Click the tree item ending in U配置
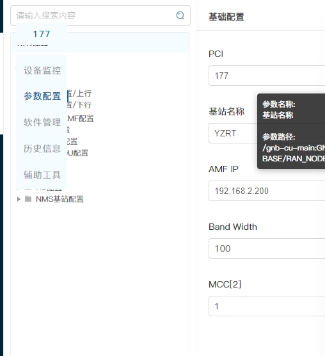The image size is (325, 356). (x=78, y=153)
